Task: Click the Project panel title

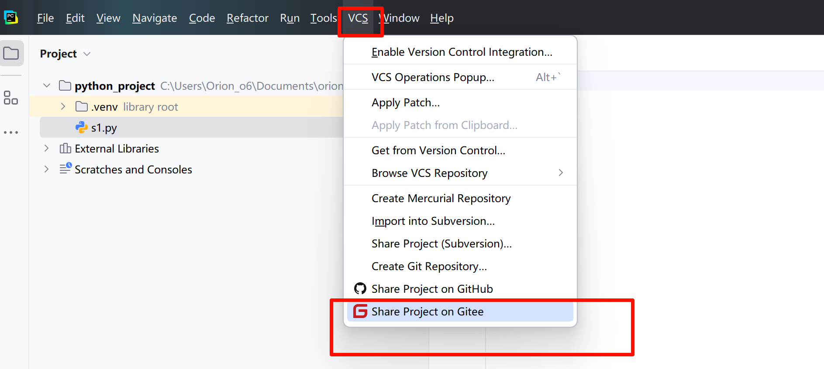Action: (59, 54)
